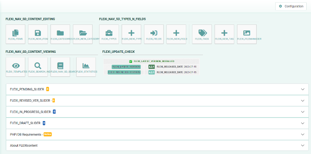This screenshot has width=311, height=154.
Task: Click the 4.2.1 installed version badge
Action: click(x=152, y=72)
